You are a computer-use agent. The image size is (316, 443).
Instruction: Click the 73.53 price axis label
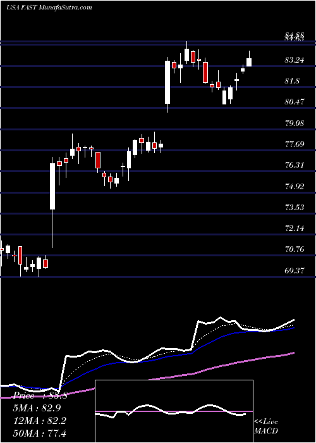tap(295, 208)
